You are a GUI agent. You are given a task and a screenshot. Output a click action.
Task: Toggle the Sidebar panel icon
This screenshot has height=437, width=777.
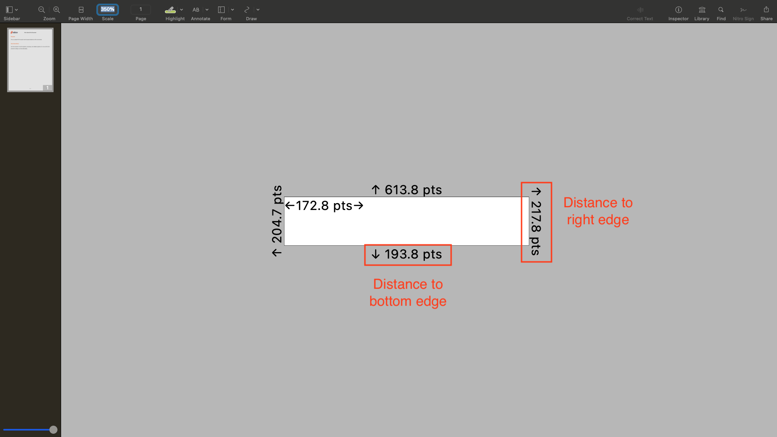point(9,10)
